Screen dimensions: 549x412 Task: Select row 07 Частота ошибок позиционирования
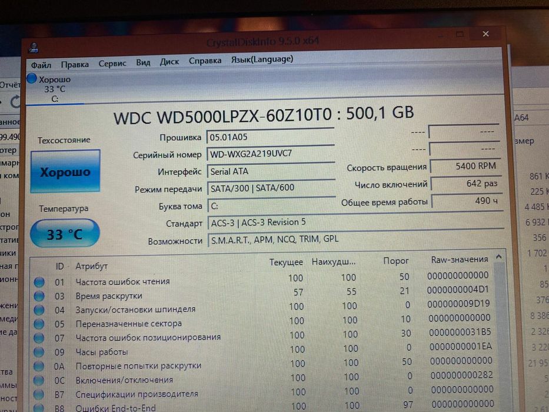click(263, 335)
